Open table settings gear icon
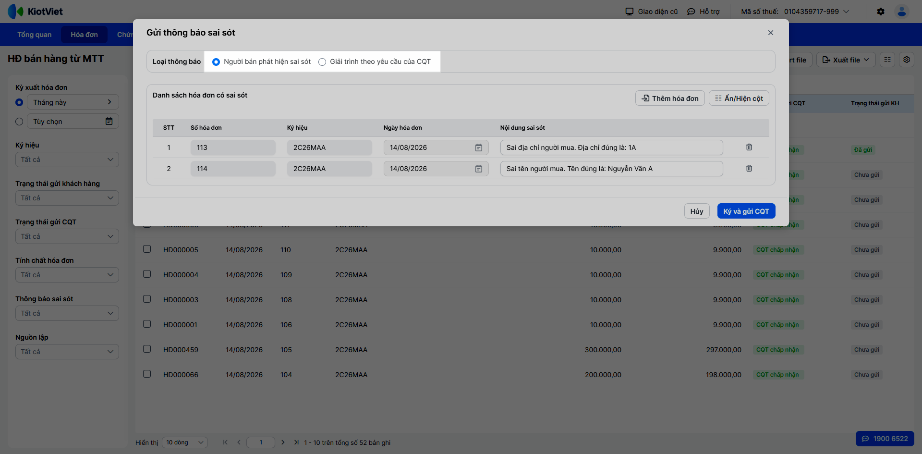 [x=907, y=60]
